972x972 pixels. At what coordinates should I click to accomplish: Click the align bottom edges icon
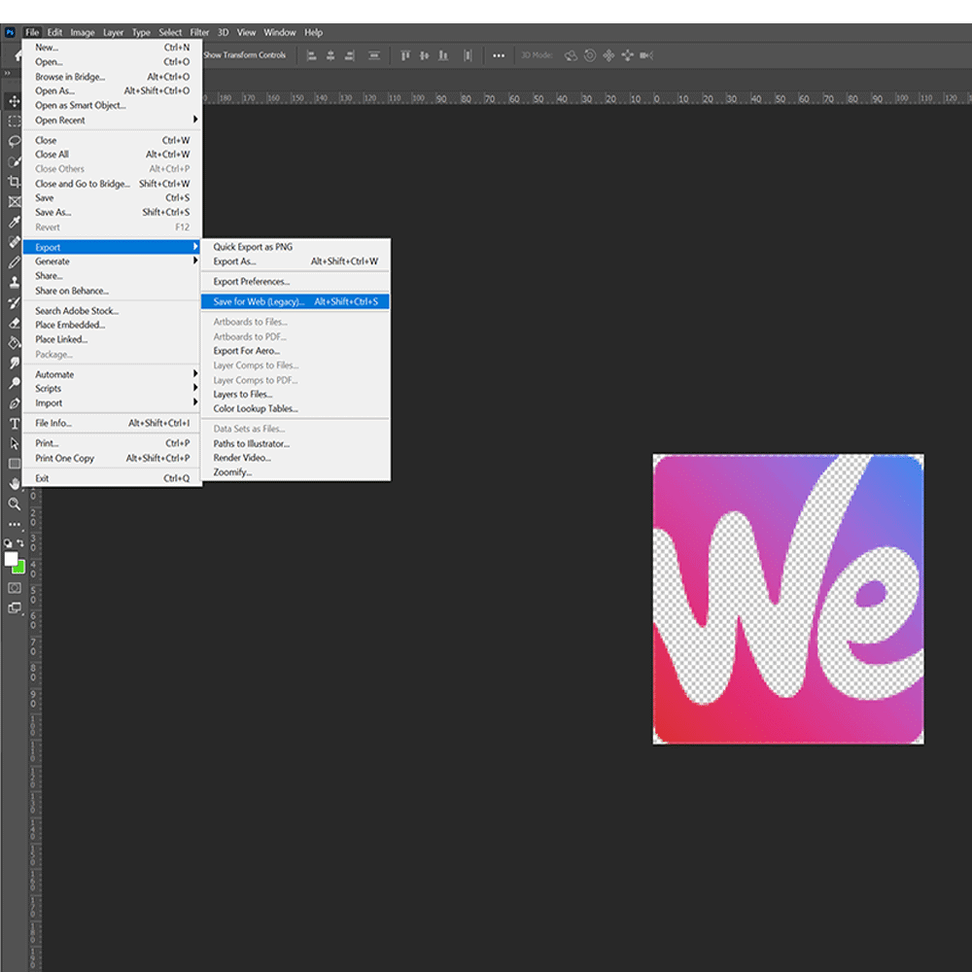click(443, 55)
